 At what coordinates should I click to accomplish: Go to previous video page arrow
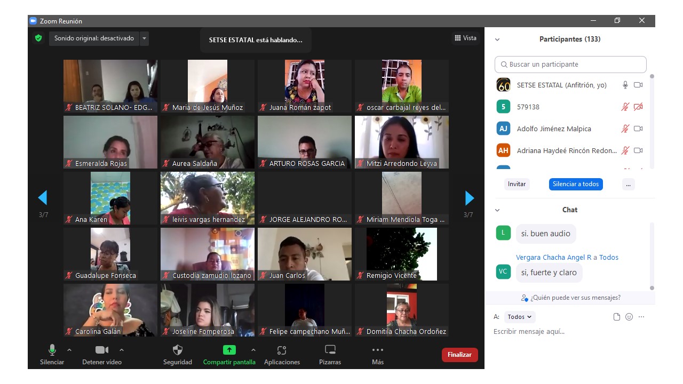point(43,198)
